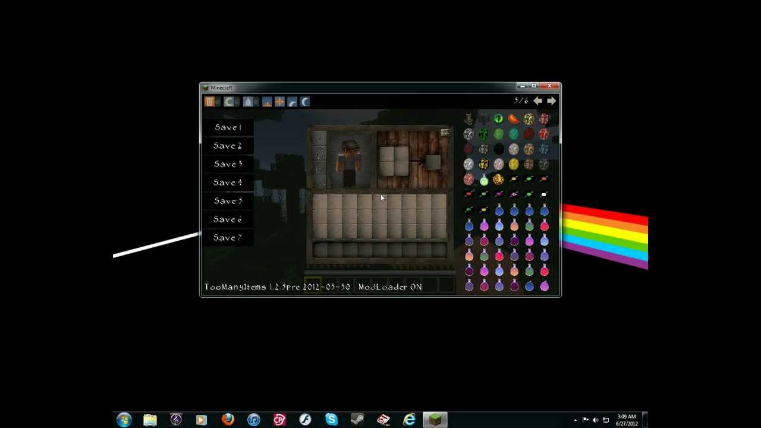The image size is (761, 428).
Task: Open Windows Explorer from the taskbar
Action: [150, 420]
